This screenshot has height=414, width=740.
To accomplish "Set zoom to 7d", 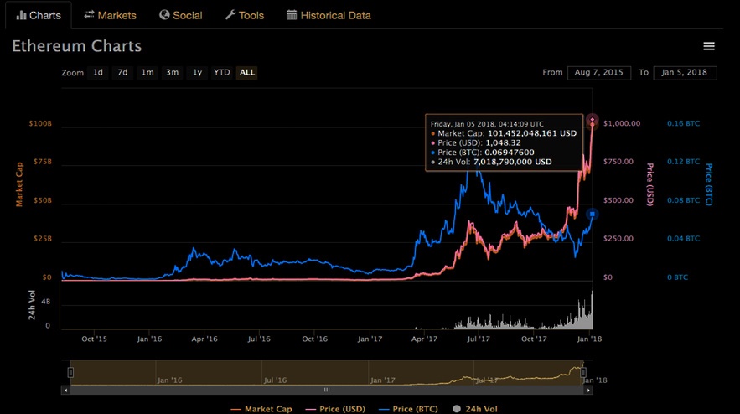I will (122, 72).
